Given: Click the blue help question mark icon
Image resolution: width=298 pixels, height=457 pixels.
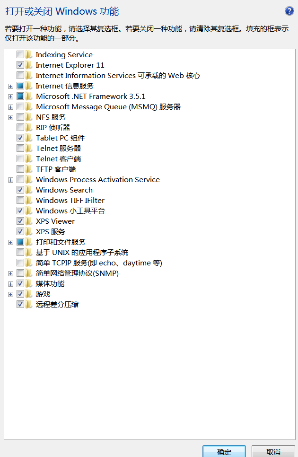Looking at the screenshot, I should point(289,11).
